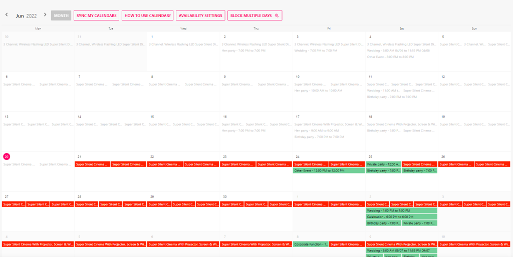Open the How To Use Calendar? guide
513x257 pixels.
[x=147, y=15]
